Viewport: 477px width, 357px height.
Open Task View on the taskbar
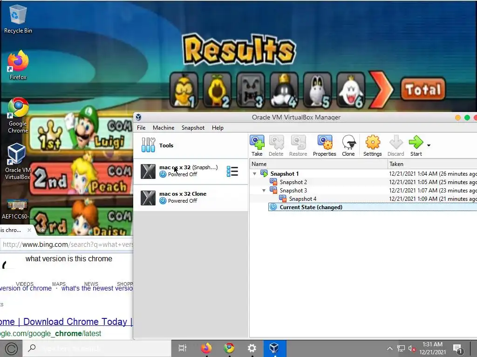click(182, 348)
